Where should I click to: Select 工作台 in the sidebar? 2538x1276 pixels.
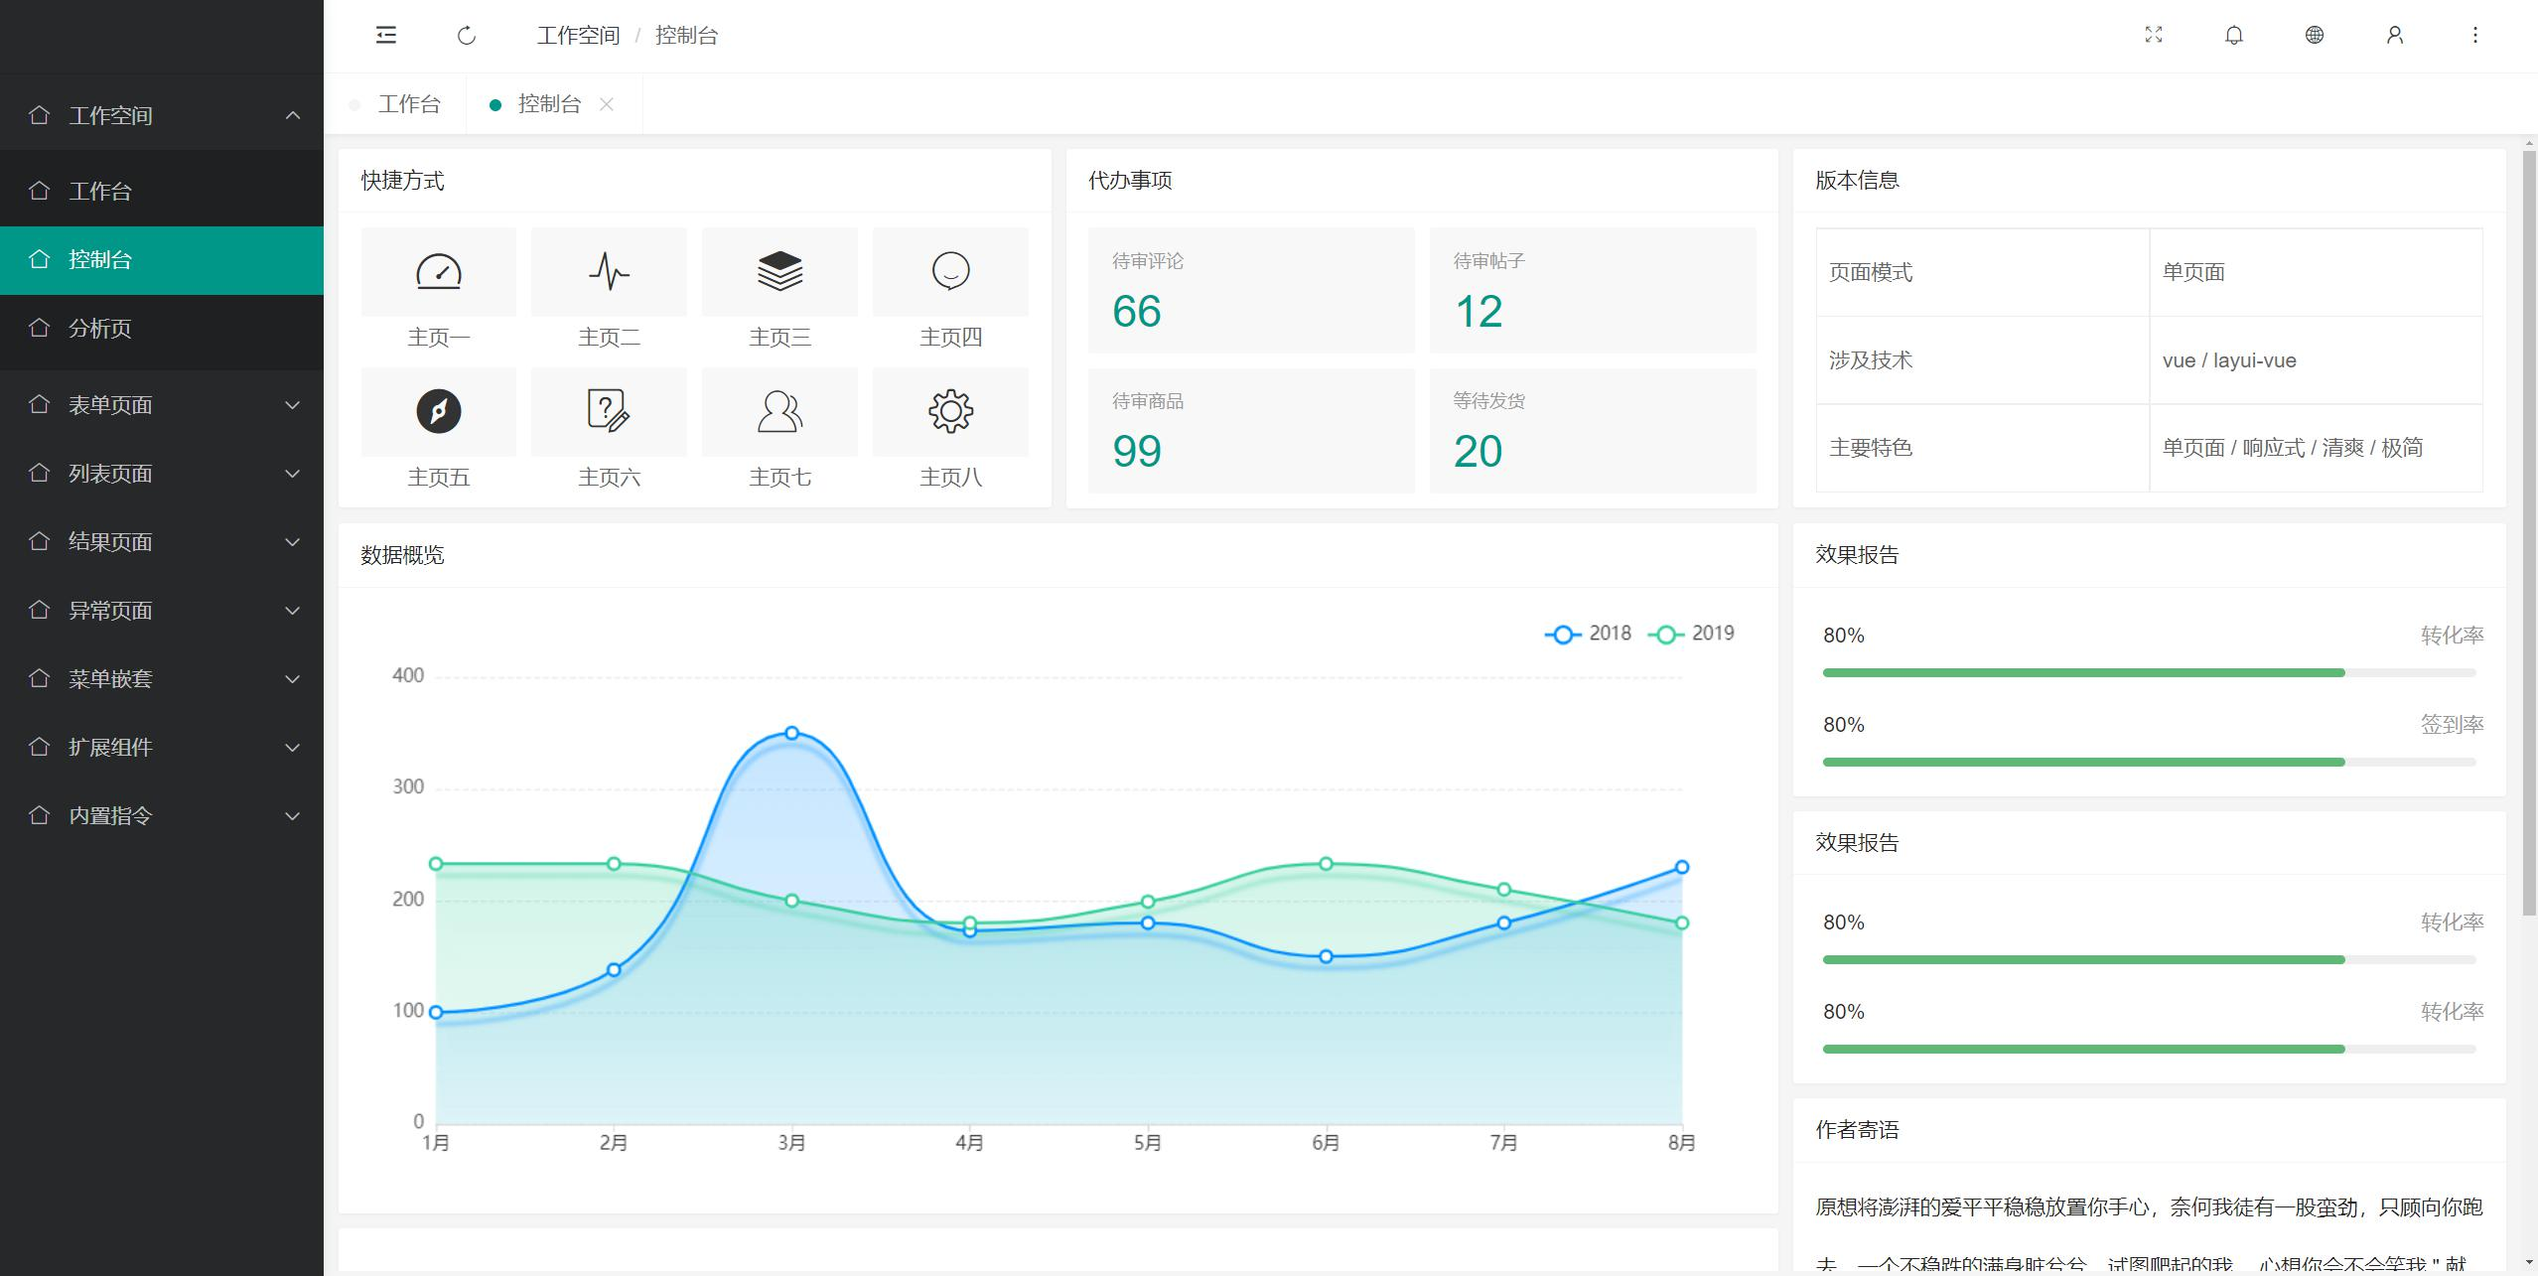point(162,191)
